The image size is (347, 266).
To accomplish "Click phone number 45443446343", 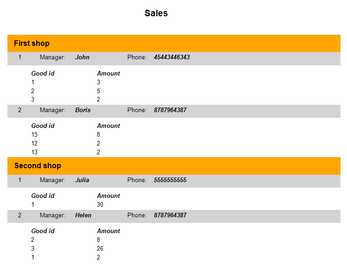I will [x=171, y=57].
